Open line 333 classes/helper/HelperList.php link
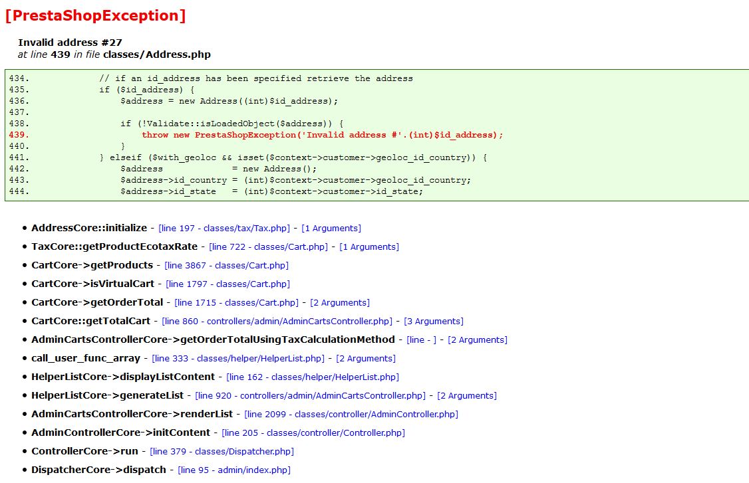The width and height of the screenshot is (749, 483). tap(238, 359)
